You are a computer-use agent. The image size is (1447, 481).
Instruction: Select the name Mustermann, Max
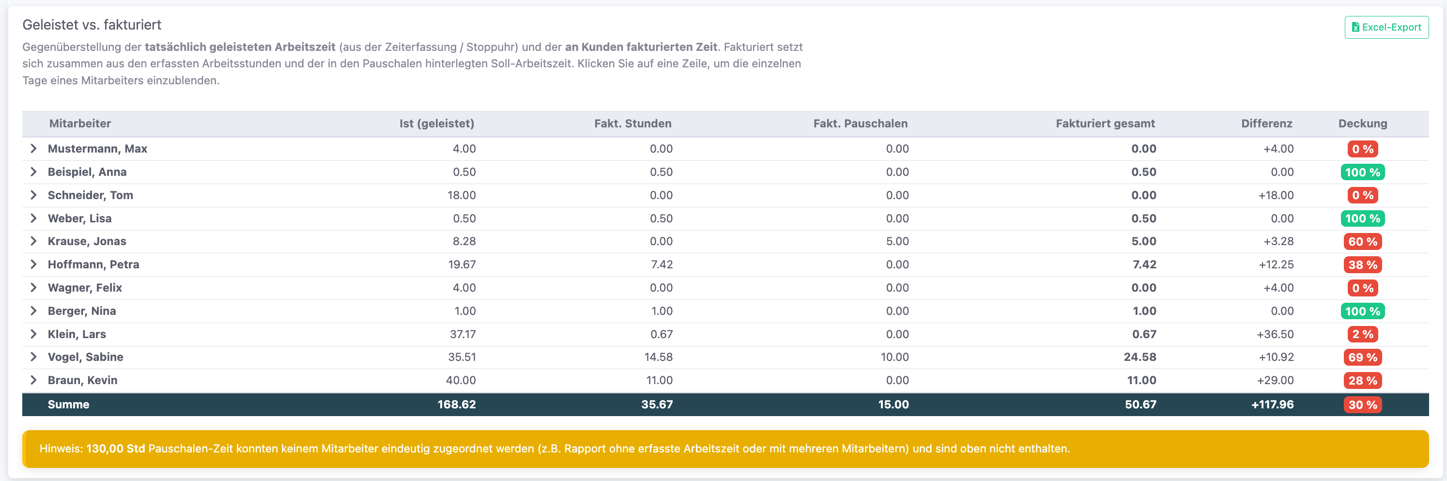[97, 149]
